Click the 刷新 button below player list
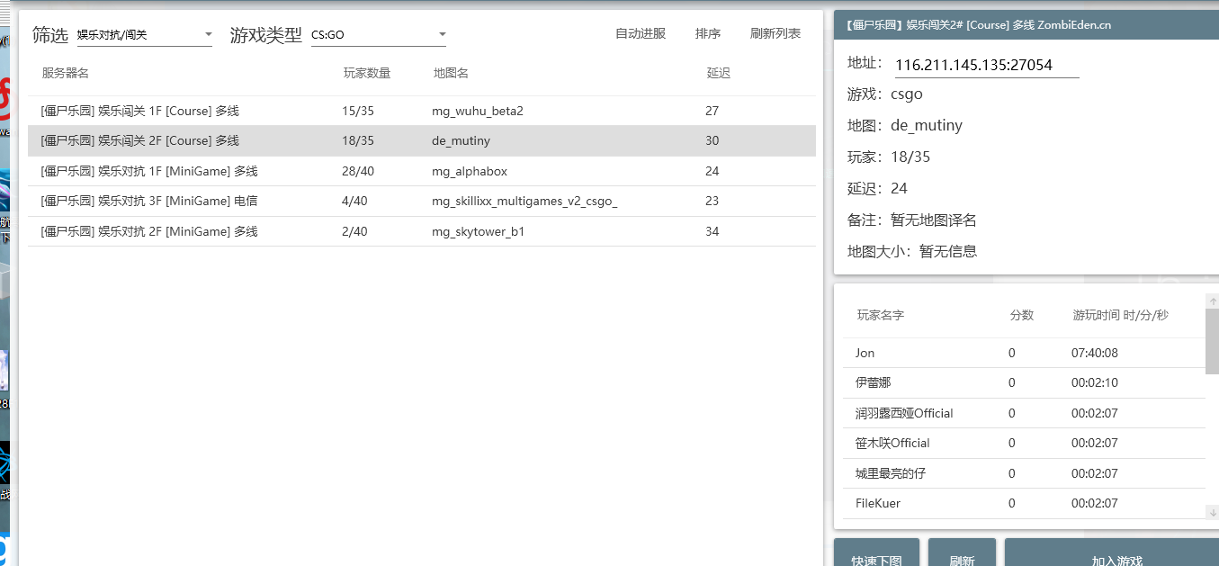This screenshot has height=566, width=1219. [x=962, y=556]
